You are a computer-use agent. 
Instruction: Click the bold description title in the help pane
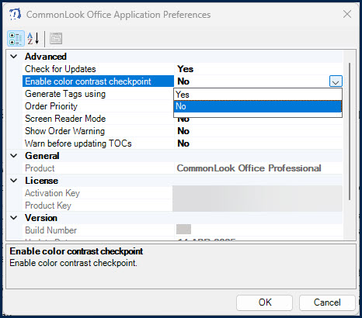pos(76,251)
